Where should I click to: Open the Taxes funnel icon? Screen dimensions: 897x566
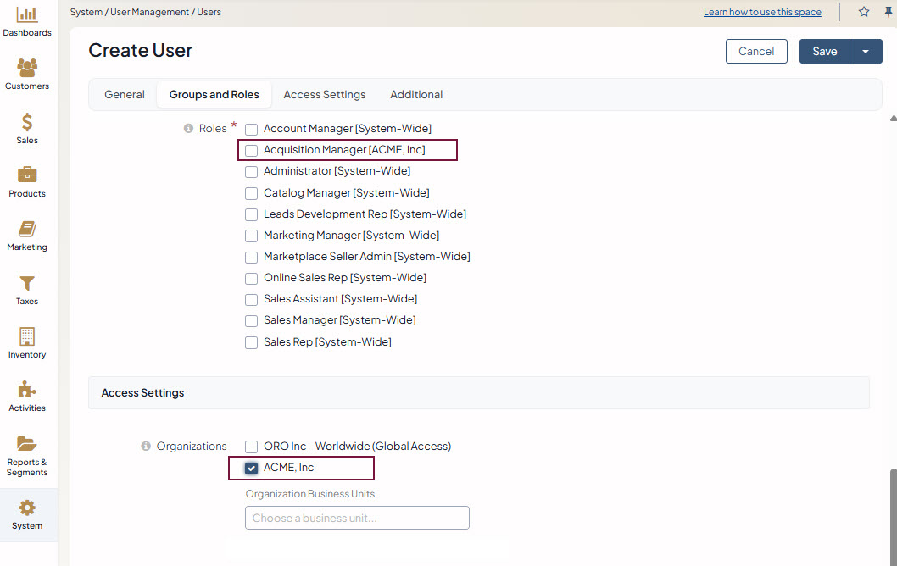[x=27, y=284]
